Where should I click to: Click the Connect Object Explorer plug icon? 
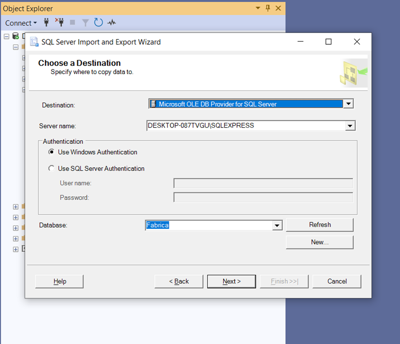(x=46, y=23)
